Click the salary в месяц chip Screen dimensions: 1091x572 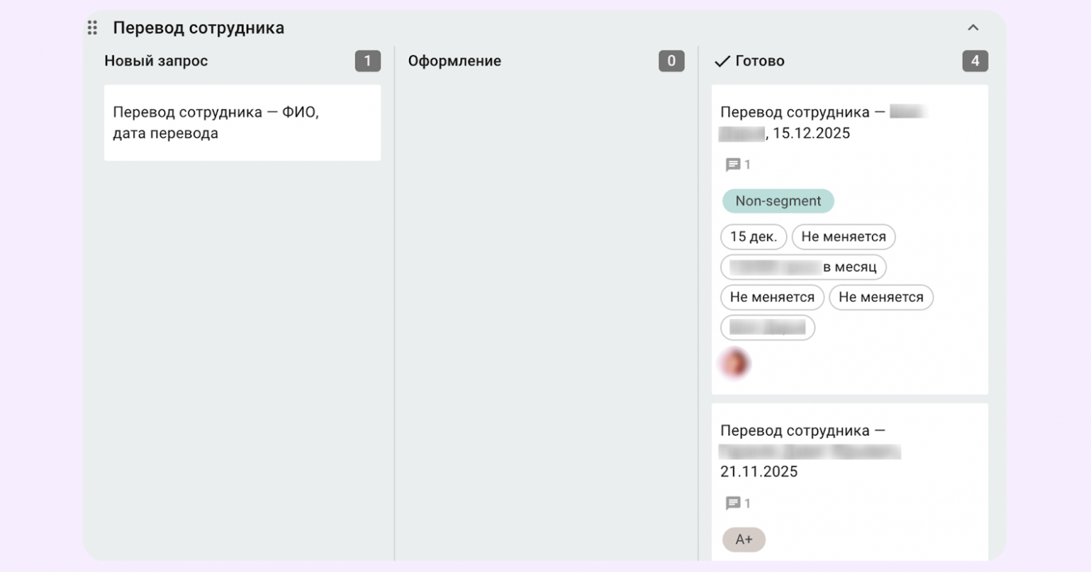pyautogui.click(x=803, y=267)
